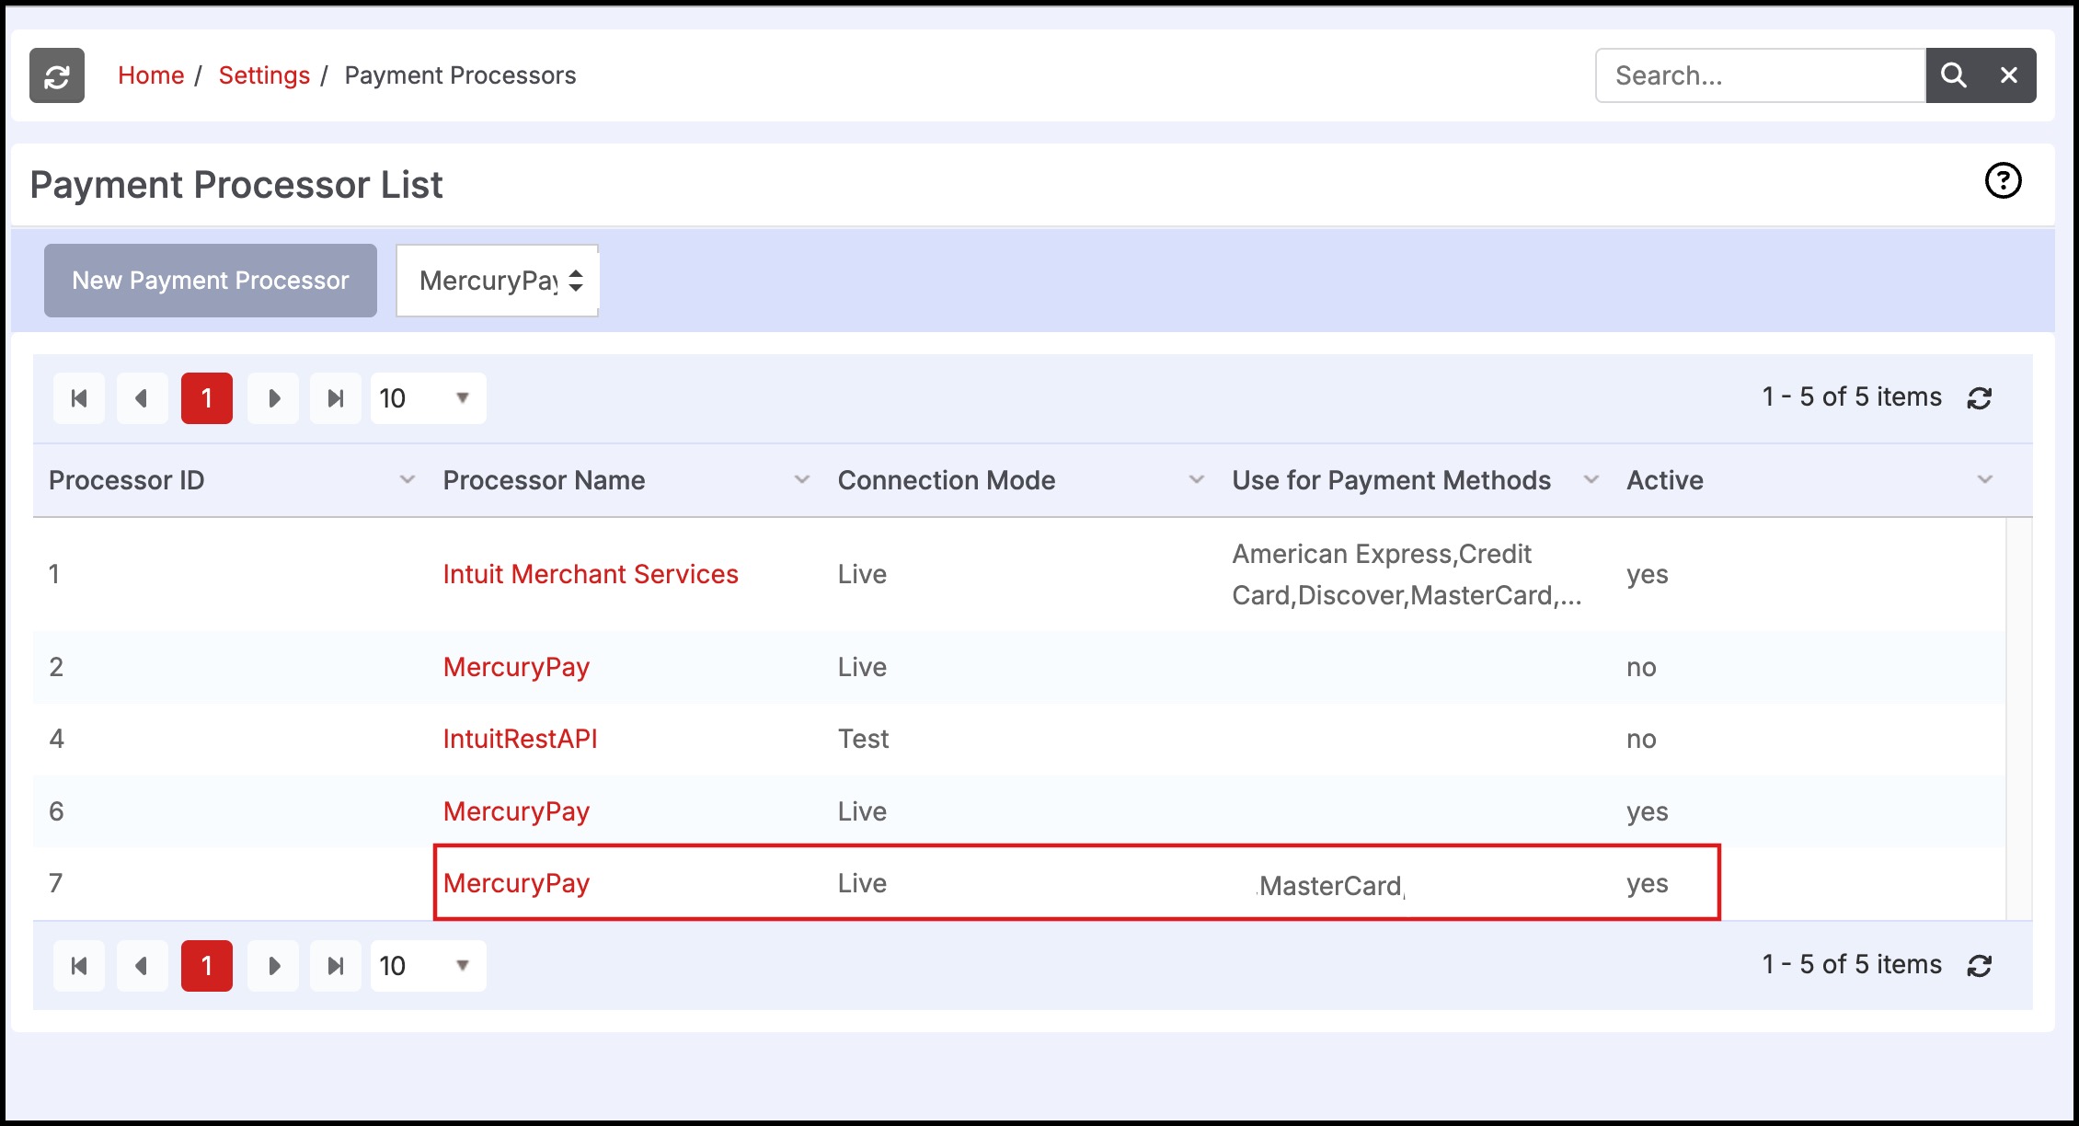Open top page size dropdown showing 10

(x=428, y=398)
